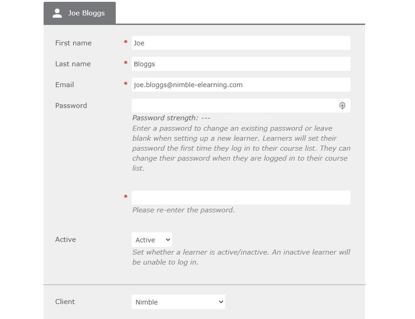Click the Email input field

(241, 85)
